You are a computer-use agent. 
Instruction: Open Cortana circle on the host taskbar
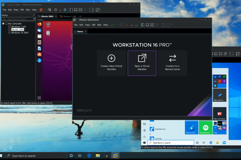(71, 156)
